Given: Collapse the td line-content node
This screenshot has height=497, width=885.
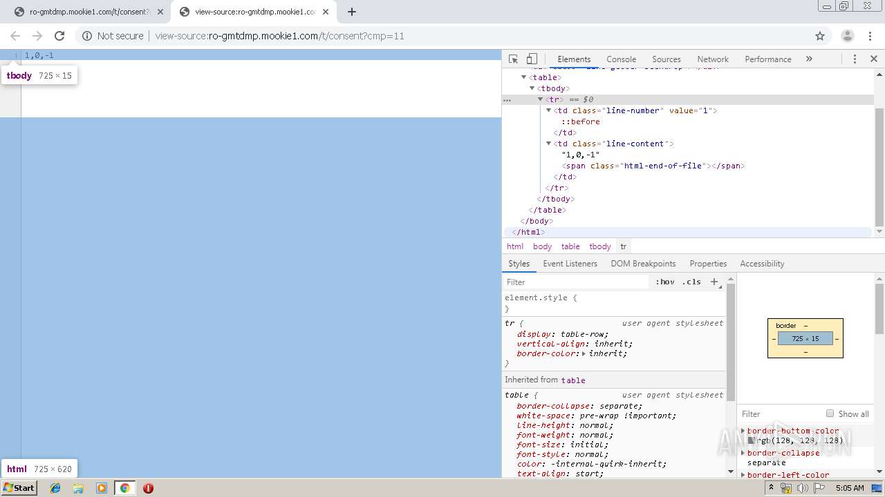Looking at the screenshot, I should tap(548, 144).
